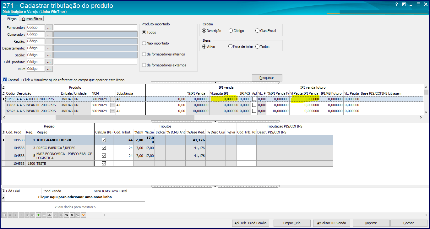
Task: Open Comprador lookup ellipsis button
Action: (x=49, y=34)
